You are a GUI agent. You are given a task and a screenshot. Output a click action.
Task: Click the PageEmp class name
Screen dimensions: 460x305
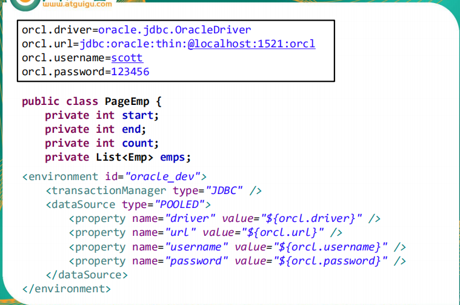(127, 102)
